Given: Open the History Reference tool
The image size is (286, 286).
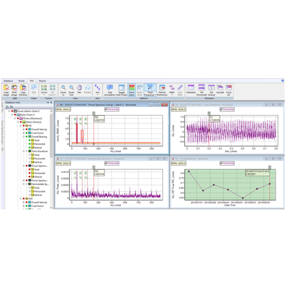Looking at the screenshot, I should [162, 88].
